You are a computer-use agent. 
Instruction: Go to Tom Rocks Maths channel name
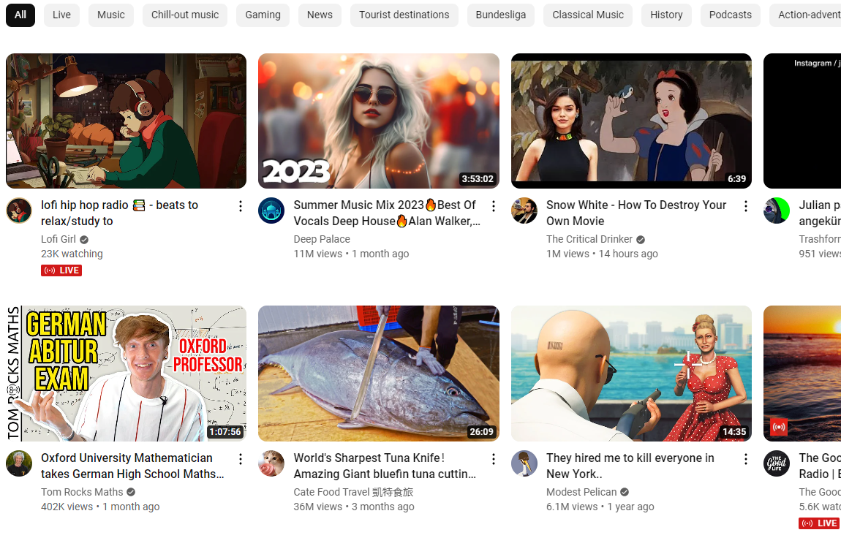pos(82,492)
